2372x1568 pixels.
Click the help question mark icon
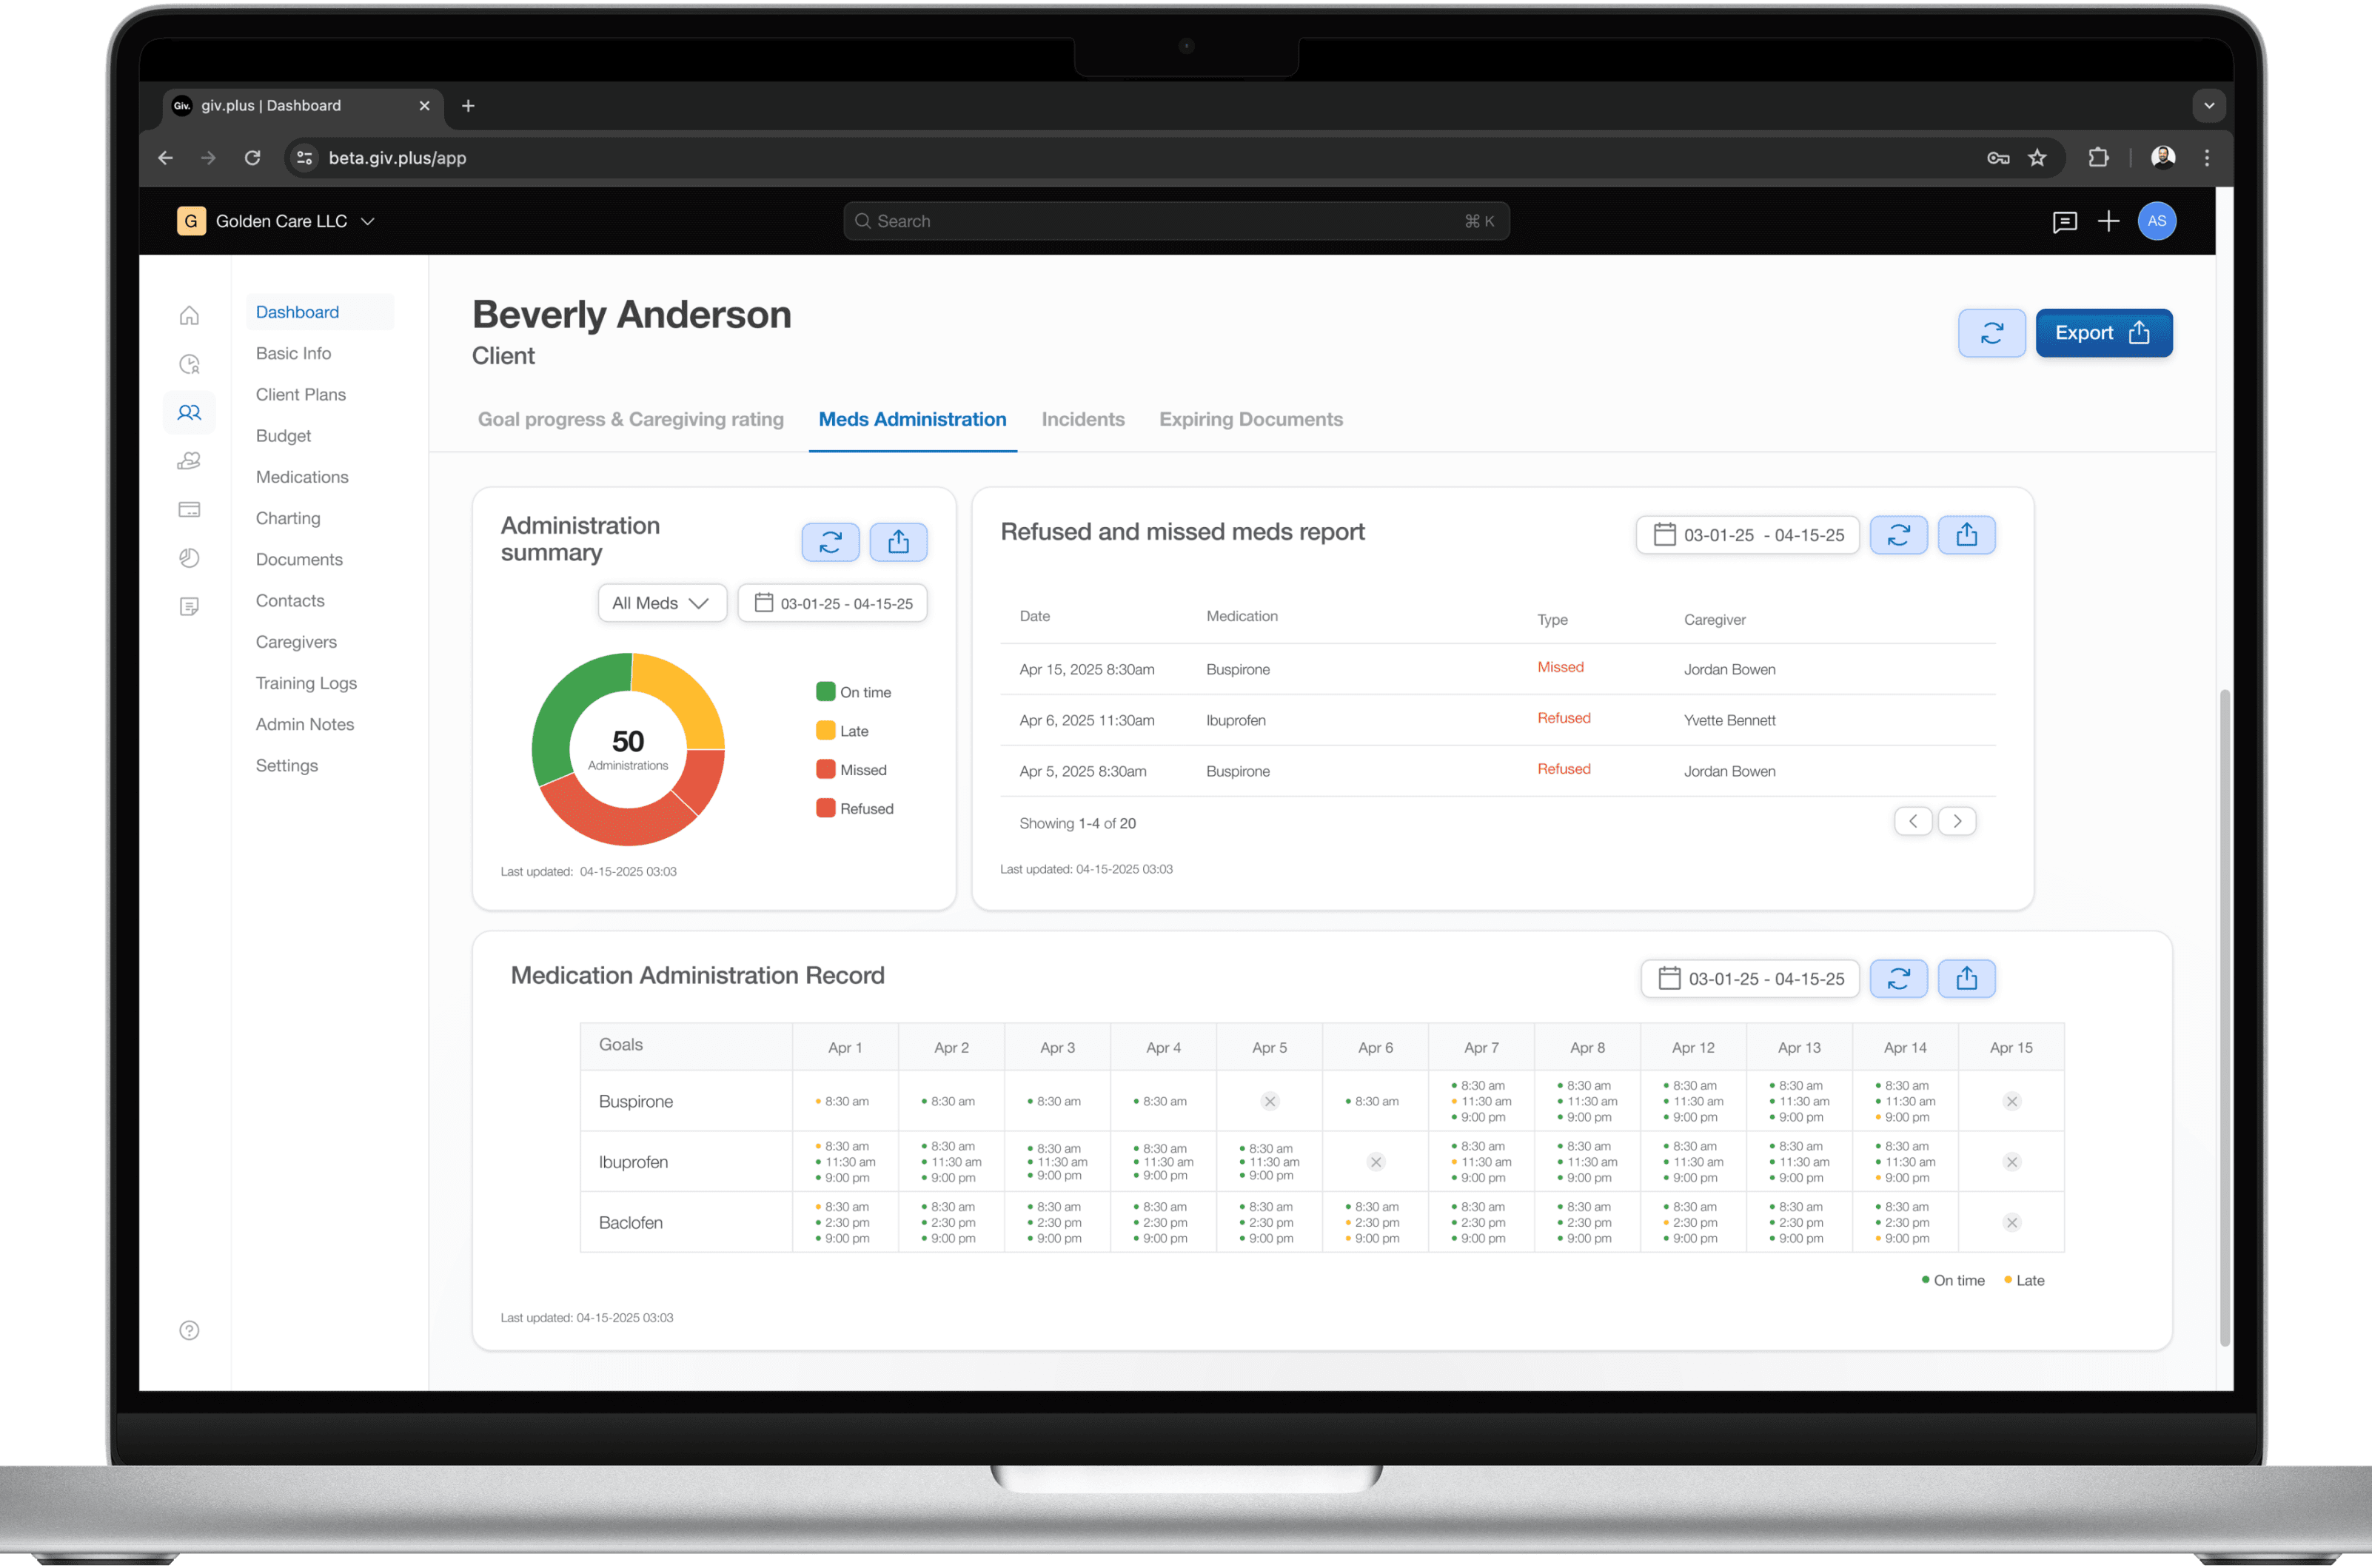pyautogui.click(x=189, y=1330)
